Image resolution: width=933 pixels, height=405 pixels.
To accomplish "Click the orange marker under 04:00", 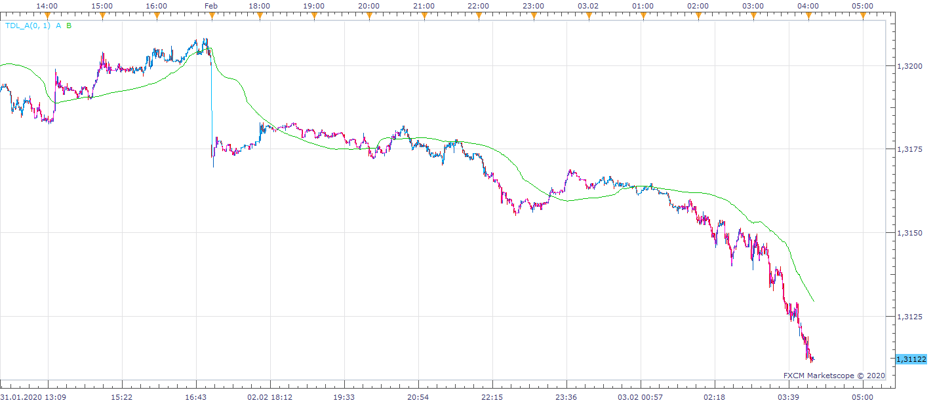I will tap(808, 15).
